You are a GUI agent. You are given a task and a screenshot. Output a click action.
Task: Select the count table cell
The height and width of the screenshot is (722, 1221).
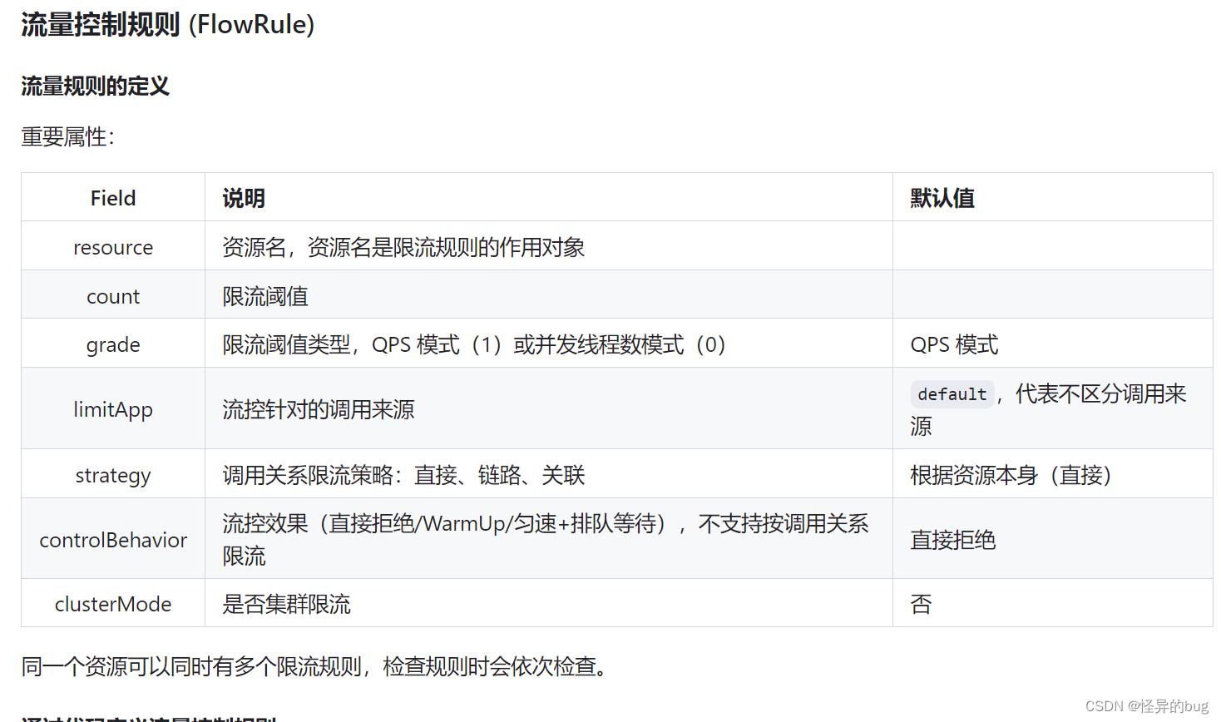[112, 295]
